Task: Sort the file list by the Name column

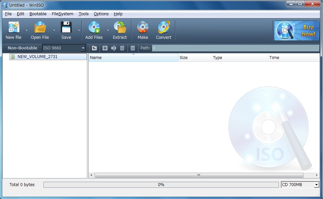Action: tap(133, 58)
